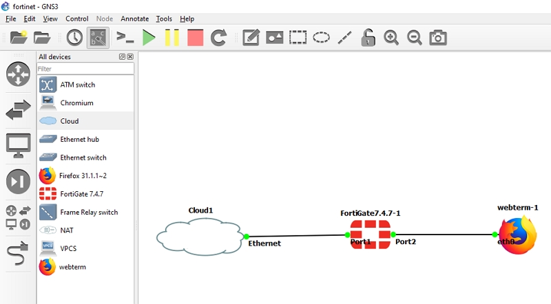The height and width of the screenshot is (304, 551).
Task: Select webterm in device list
Action: coord(85,267)
